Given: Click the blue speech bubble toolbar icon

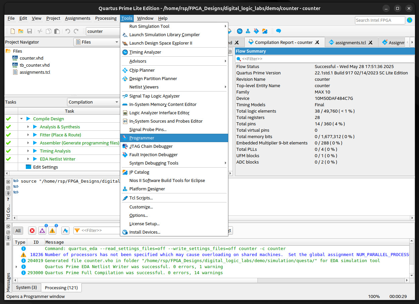Looking at the screenshot, I should pyautogui.click(x=278, y=31).
